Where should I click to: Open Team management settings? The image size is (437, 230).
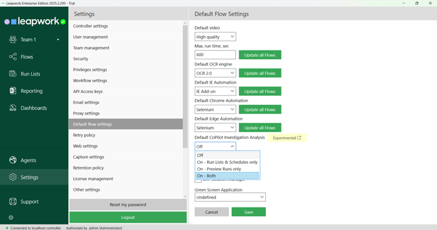tap(125, 47)
